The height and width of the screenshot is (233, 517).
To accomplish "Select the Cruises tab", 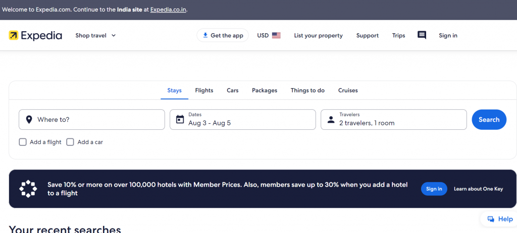I will 348,91.
